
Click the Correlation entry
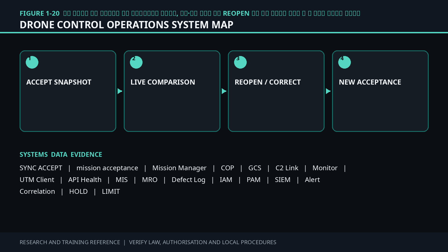click(x=37, y=192)
